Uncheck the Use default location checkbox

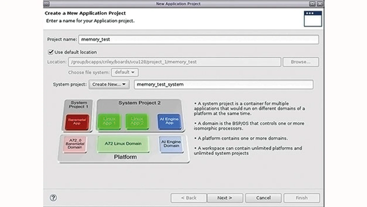pyautogui.click(x=51, y=52)
